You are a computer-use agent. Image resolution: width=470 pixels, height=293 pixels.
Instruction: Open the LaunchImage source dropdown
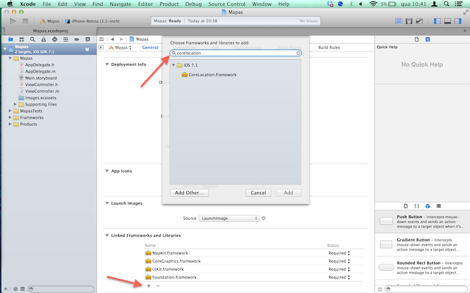(x=229, y=218)
